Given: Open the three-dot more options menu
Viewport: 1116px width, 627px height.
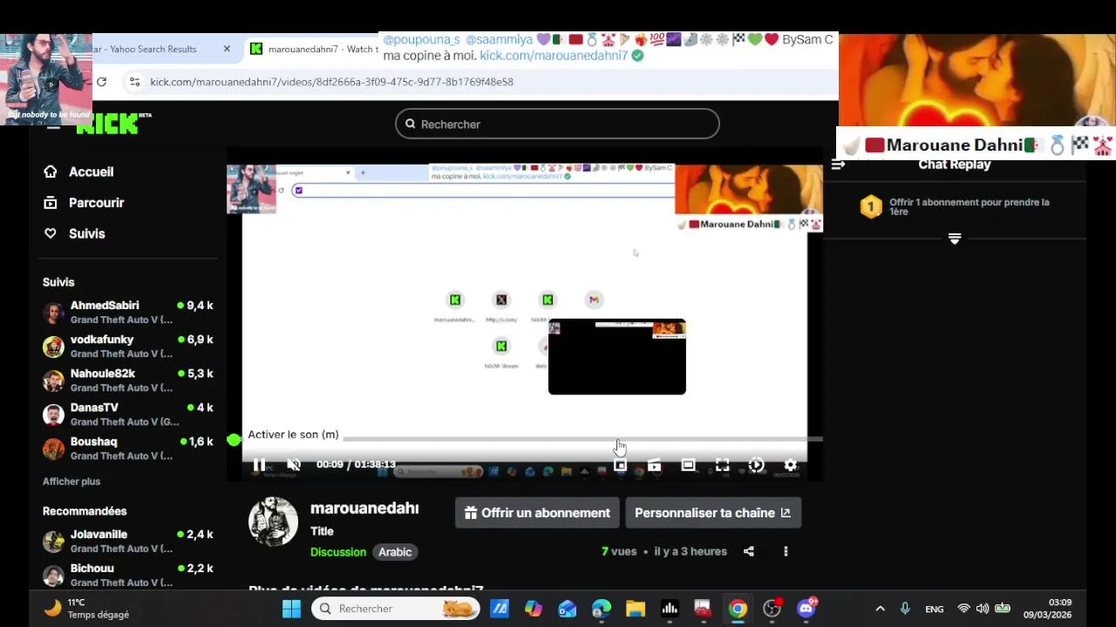Looking at the screenshot, I should pyautogui.click(x=786, y=551).
